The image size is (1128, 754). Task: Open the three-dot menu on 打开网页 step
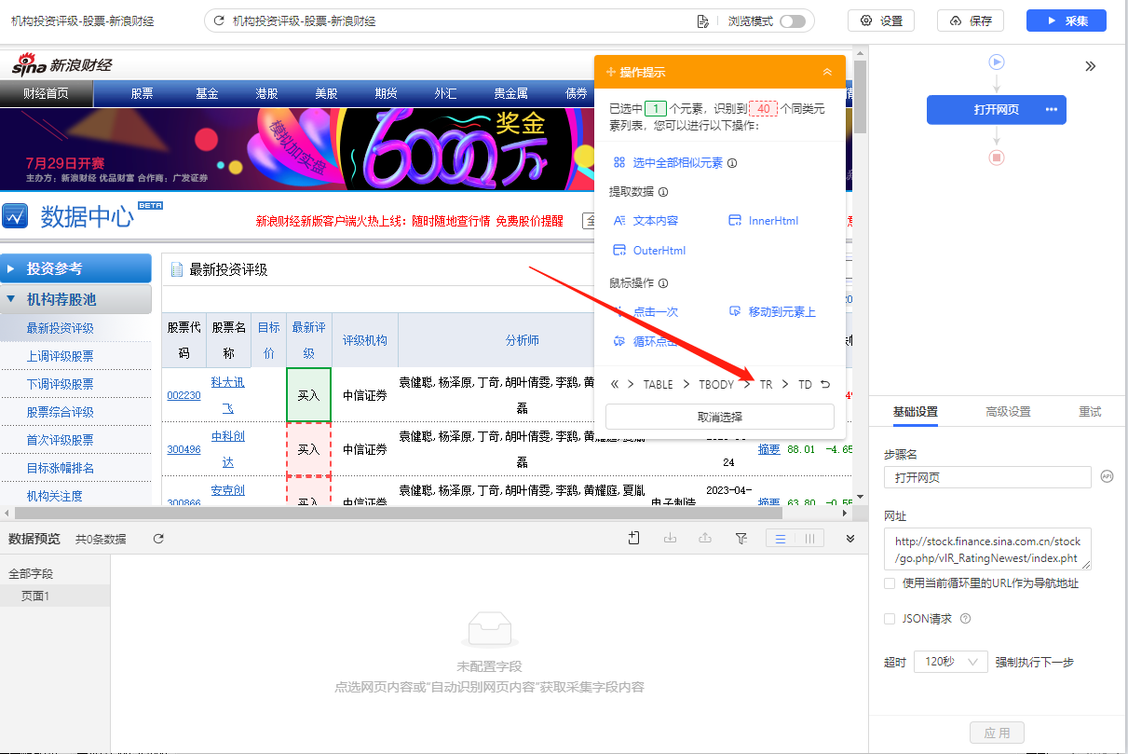click(x=1052, y=110)
